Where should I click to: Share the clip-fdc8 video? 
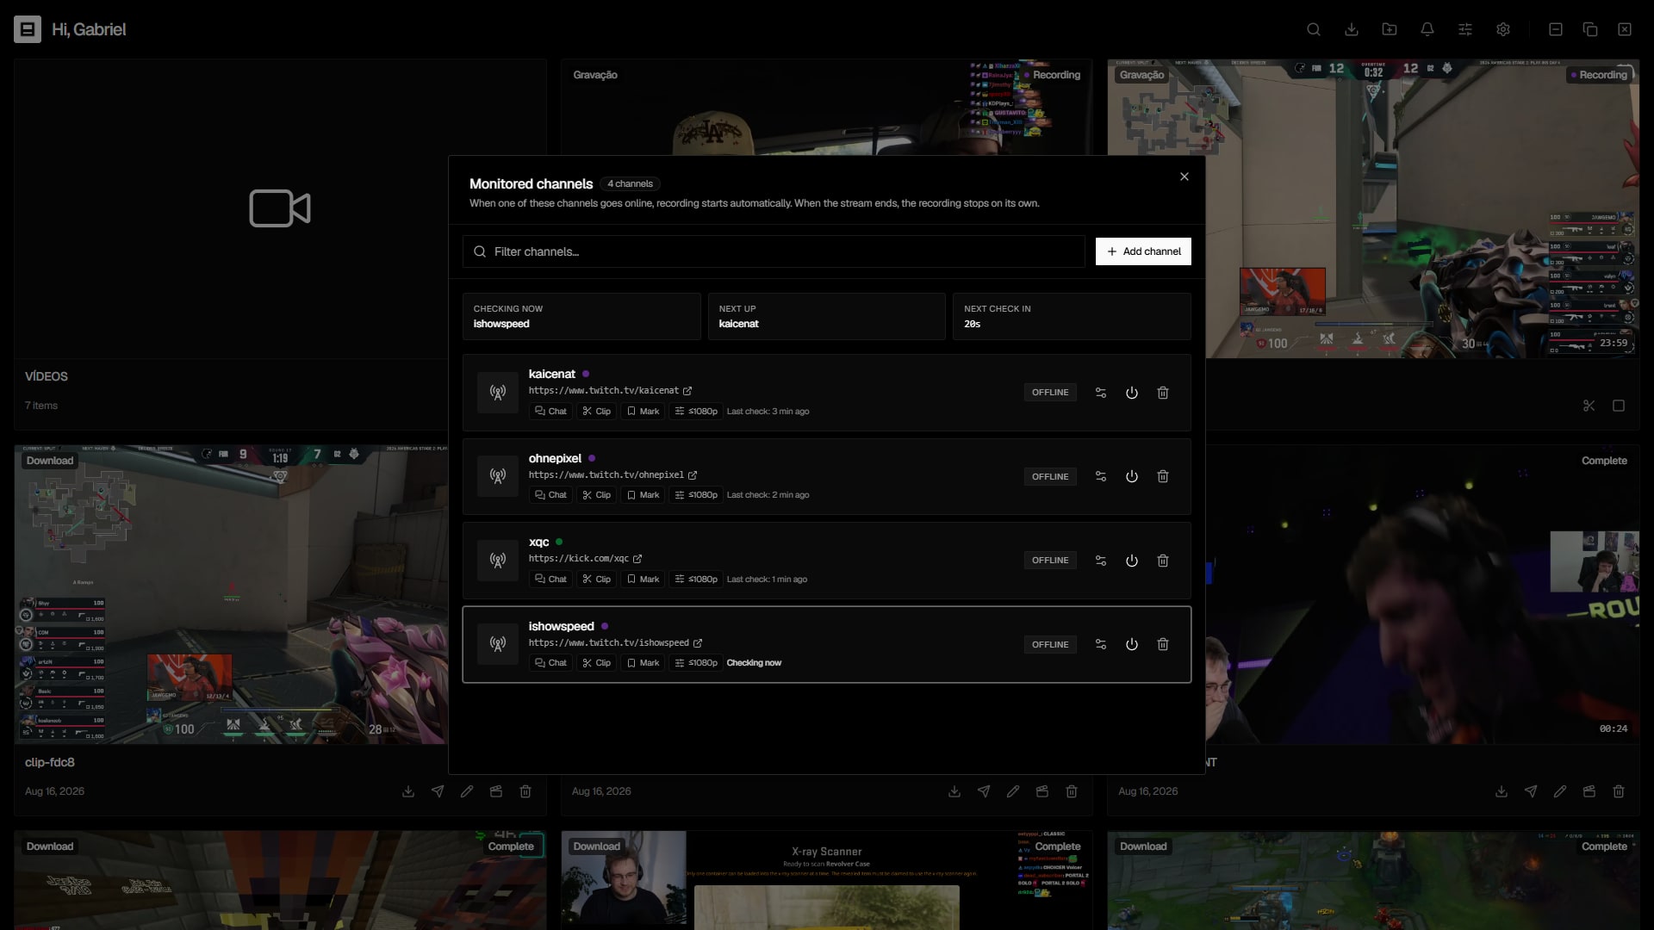438,791
